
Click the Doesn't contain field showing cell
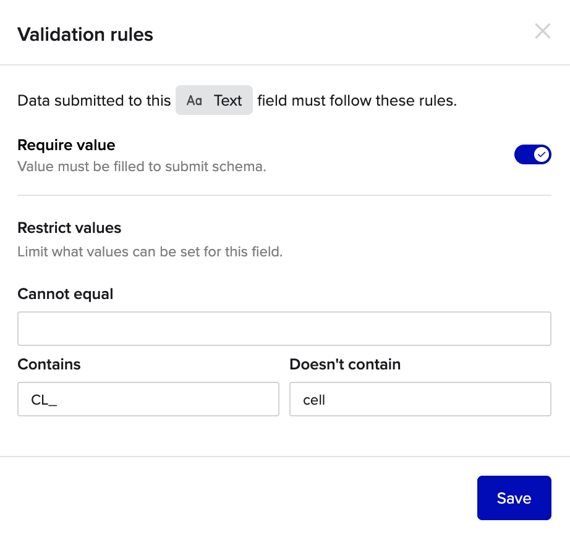point(420,399)
